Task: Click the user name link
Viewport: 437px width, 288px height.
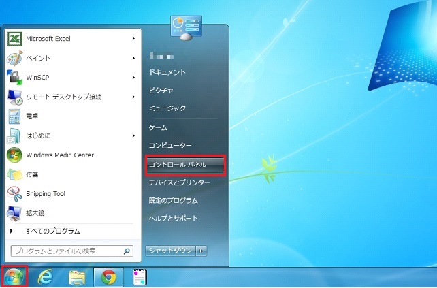Action: [161, 55]
